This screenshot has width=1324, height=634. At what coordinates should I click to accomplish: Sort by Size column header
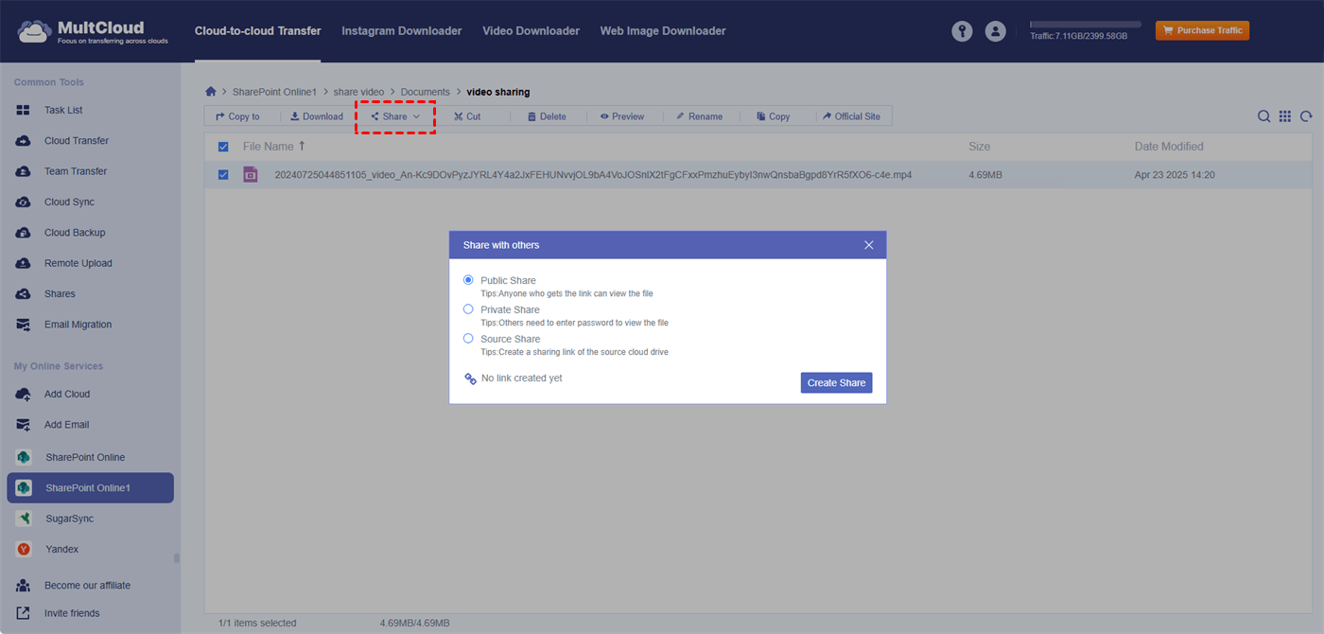pos(979,147)
